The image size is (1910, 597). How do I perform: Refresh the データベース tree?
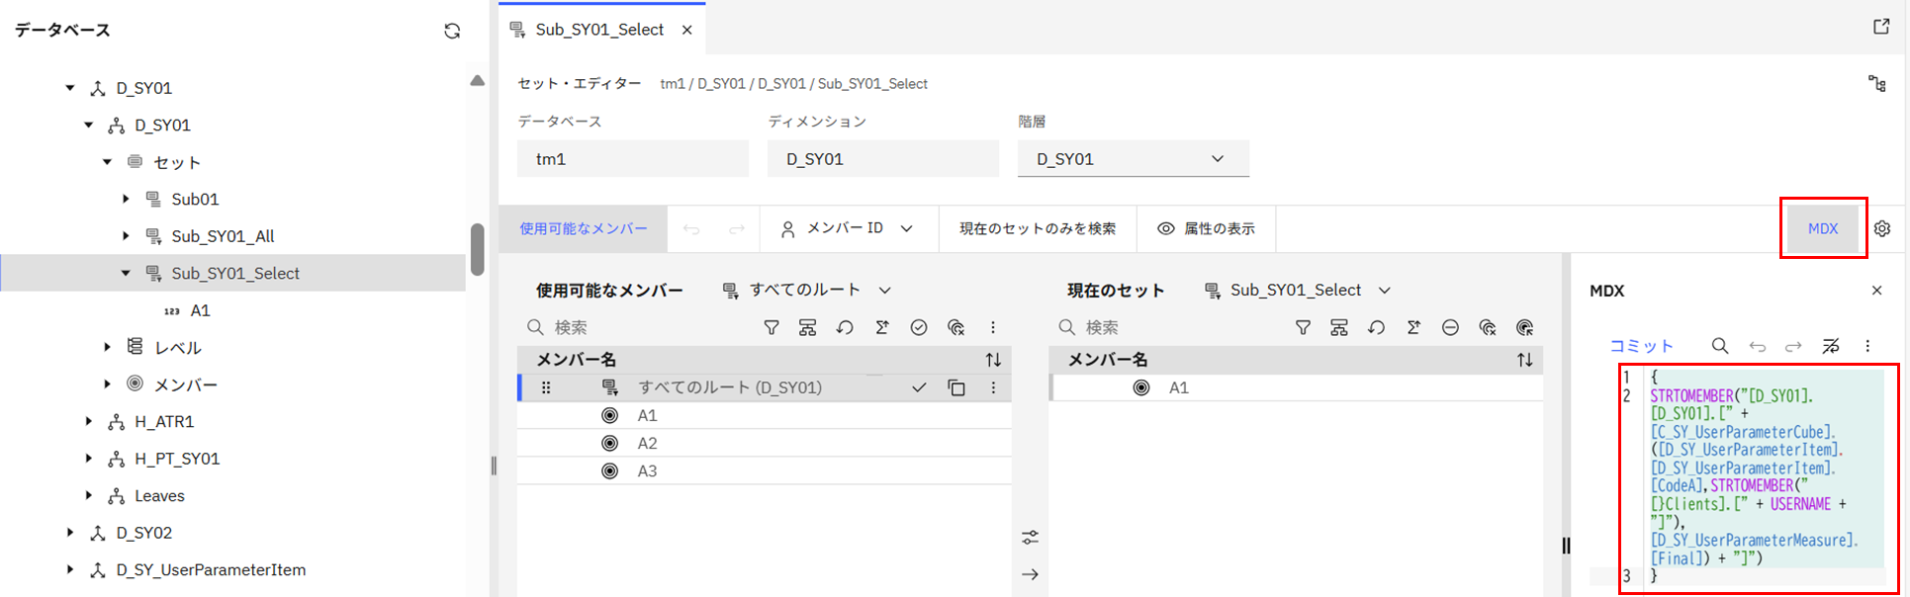tap(452, 31)
